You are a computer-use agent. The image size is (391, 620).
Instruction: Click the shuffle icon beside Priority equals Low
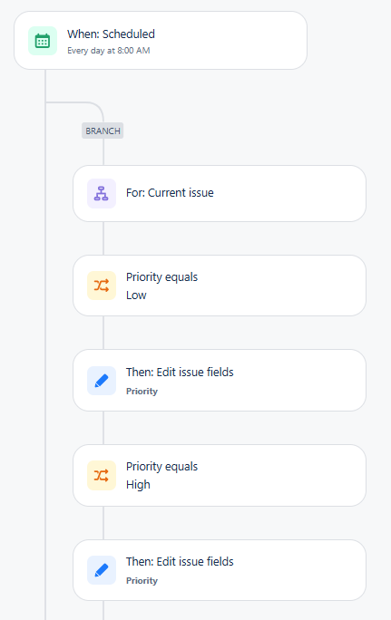pyautogui.click(x=102, y=286)
